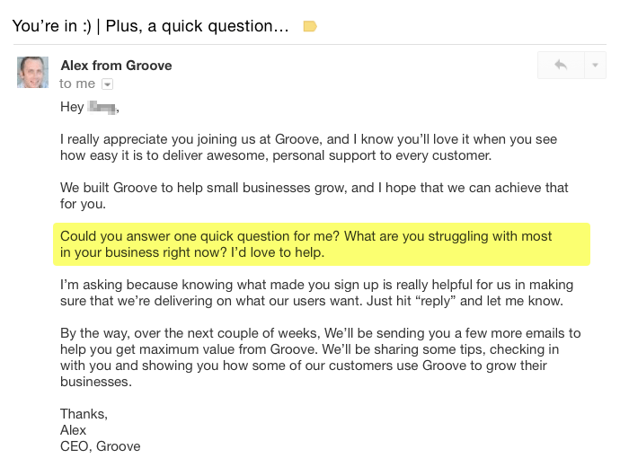
Task: Click the "CEO, Groove" signature line
Action: pyautogui.click(x=100, y=446)
